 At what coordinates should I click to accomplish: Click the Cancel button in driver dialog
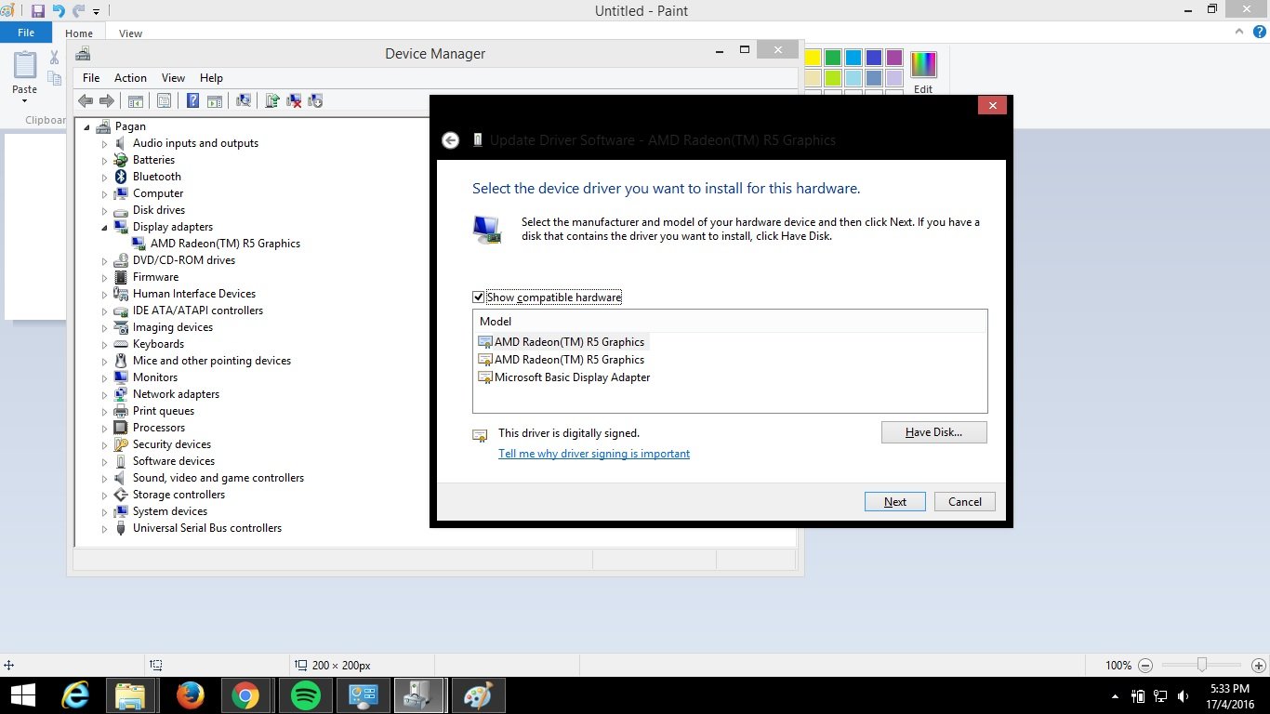coord(965,502)
